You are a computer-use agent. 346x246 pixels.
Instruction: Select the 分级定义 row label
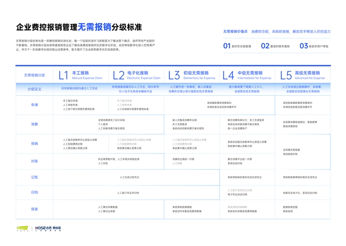pos(35,89)
